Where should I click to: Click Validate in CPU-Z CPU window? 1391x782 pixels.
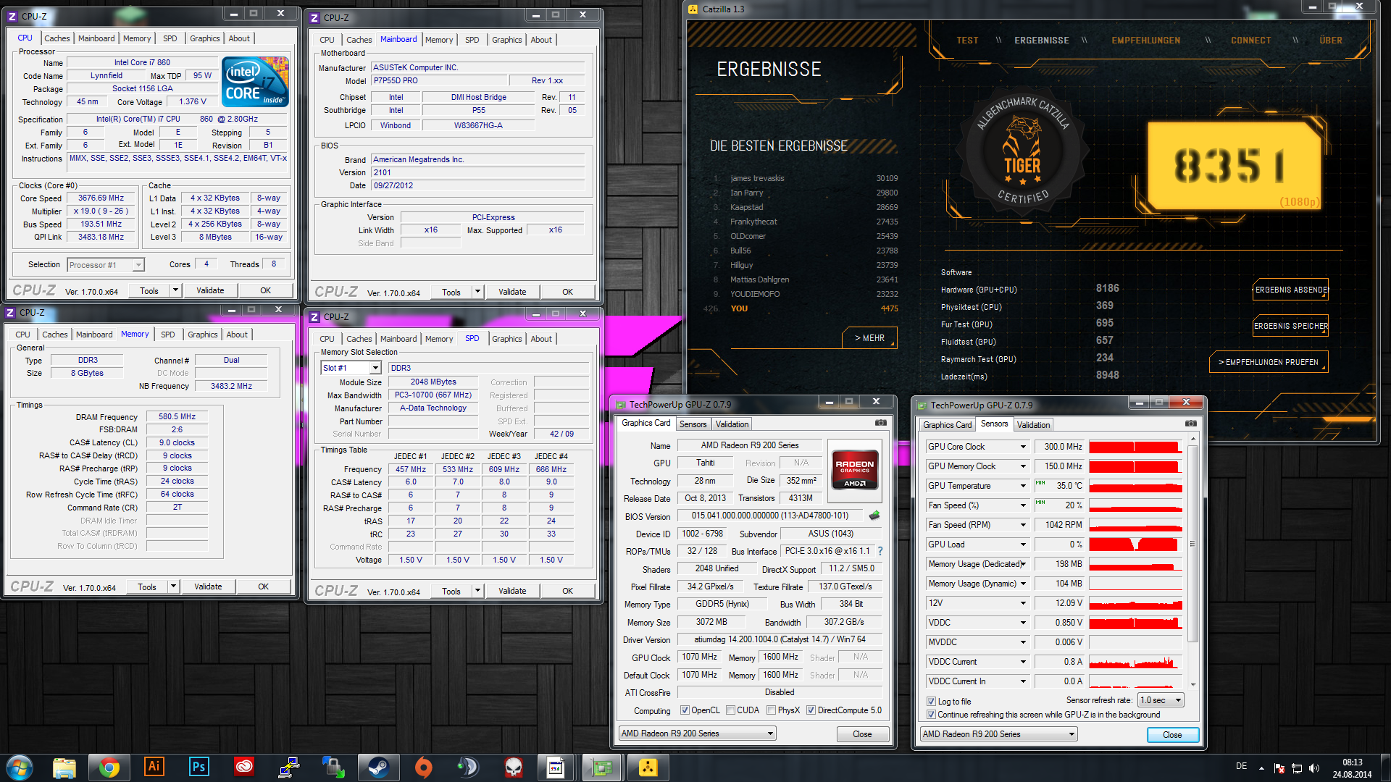point(210,290)
